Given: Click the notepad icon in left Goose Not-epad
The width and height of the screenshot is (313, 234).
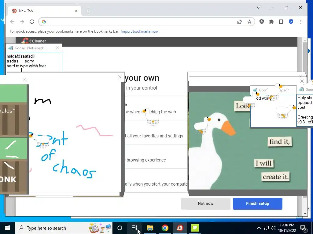Looking at the screenshot, I should point(11,48).
